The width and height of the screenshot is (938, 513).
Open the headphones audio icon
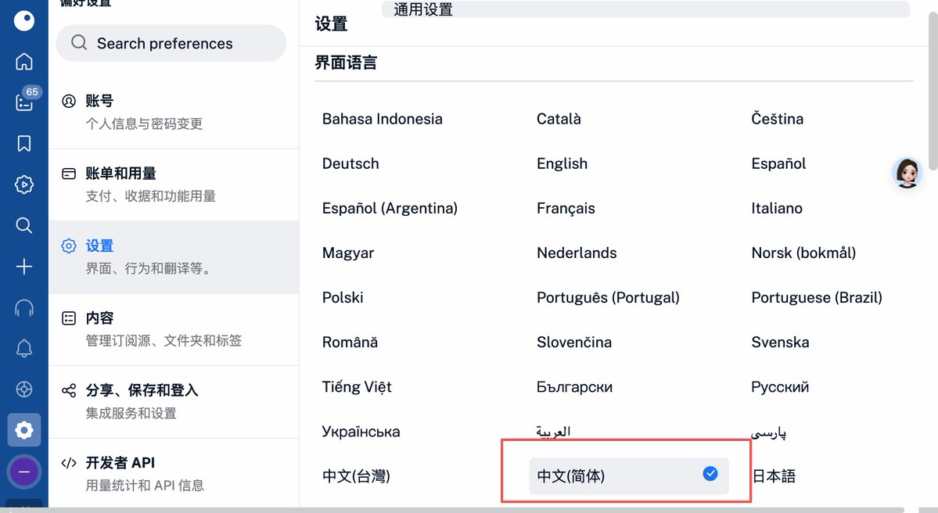pyautogui.click(x=24, y=307)
